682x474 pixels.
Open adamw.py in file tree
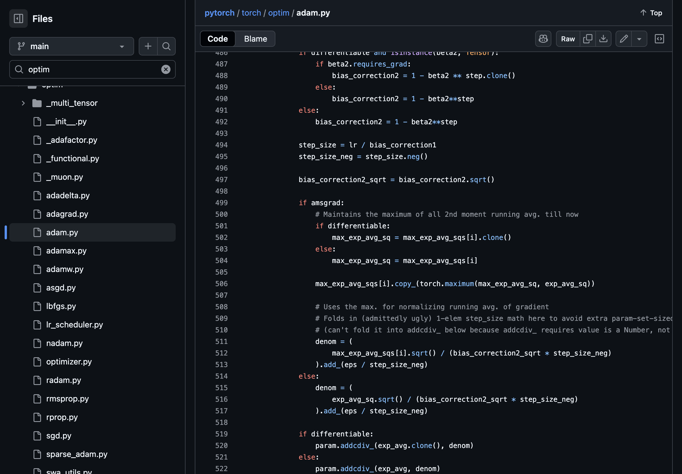[x=65, y=269]
